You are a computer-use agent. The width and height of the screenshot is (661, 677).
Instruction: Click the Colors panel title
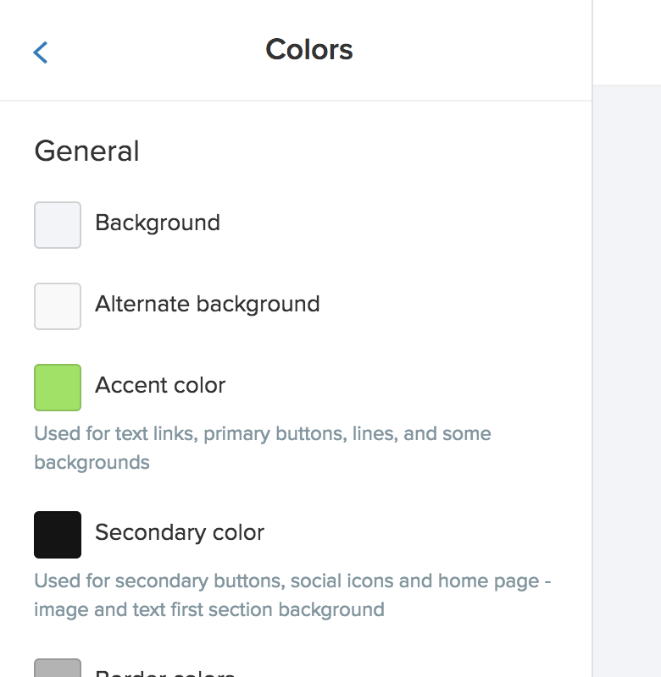coord(309,49)
